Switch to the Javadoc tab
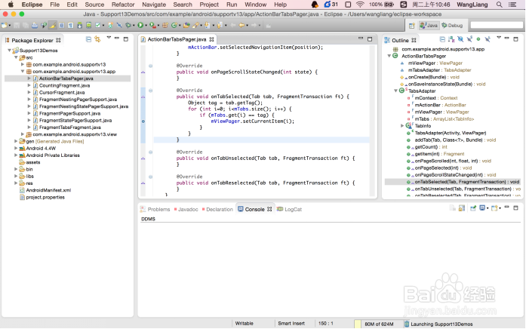 186,209
